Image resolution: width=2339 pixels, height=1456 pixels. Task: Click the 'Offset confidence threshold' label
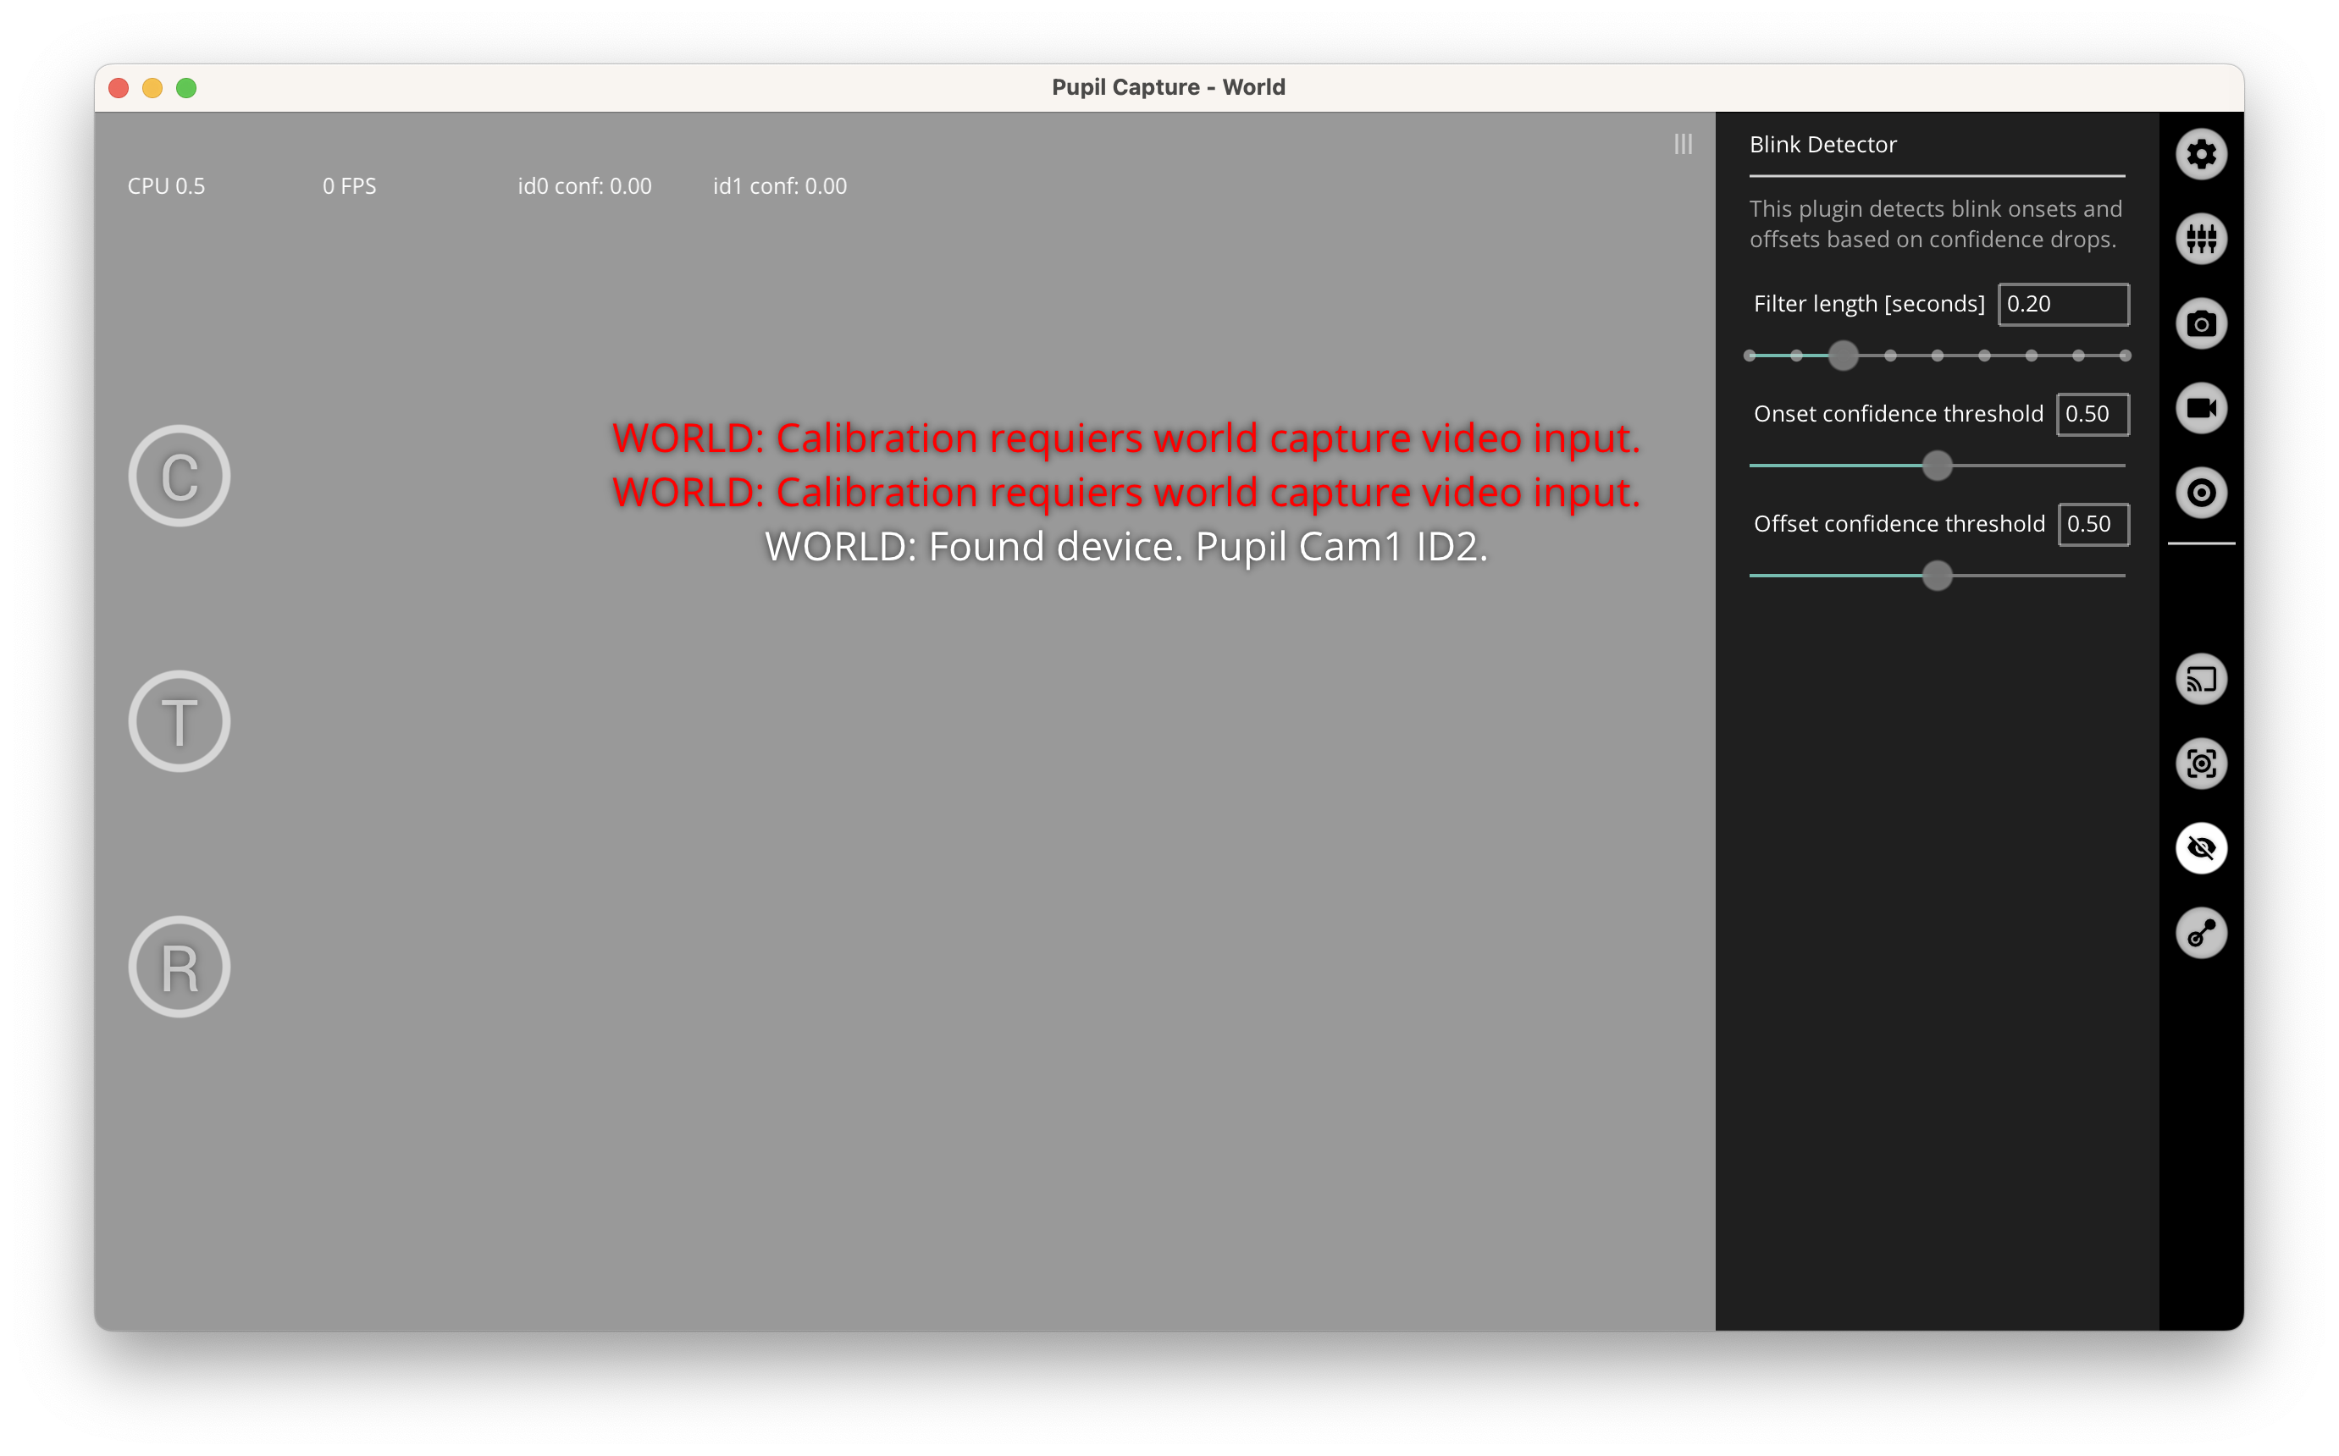(1898, 524)
